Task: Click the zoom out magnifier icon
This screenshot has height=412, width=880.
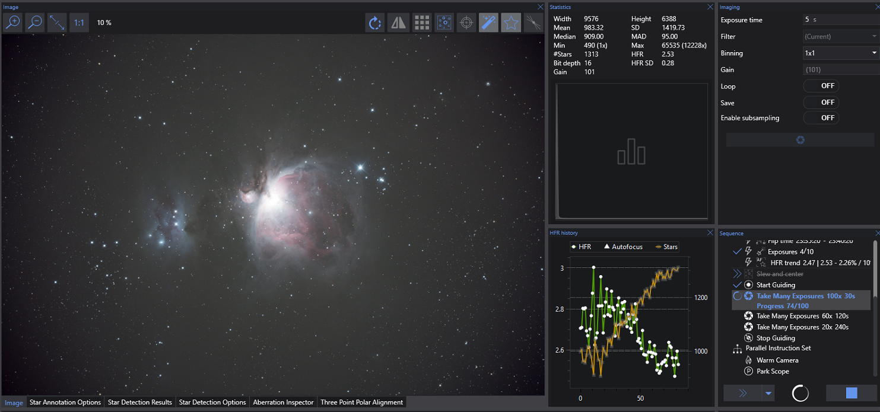Action: point(34,23)
